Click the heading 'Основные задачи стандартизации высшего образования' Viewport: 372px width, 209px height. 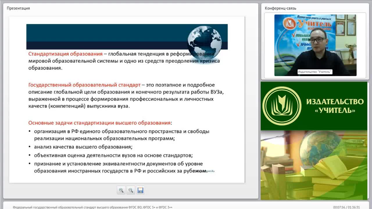coord(99,123)
